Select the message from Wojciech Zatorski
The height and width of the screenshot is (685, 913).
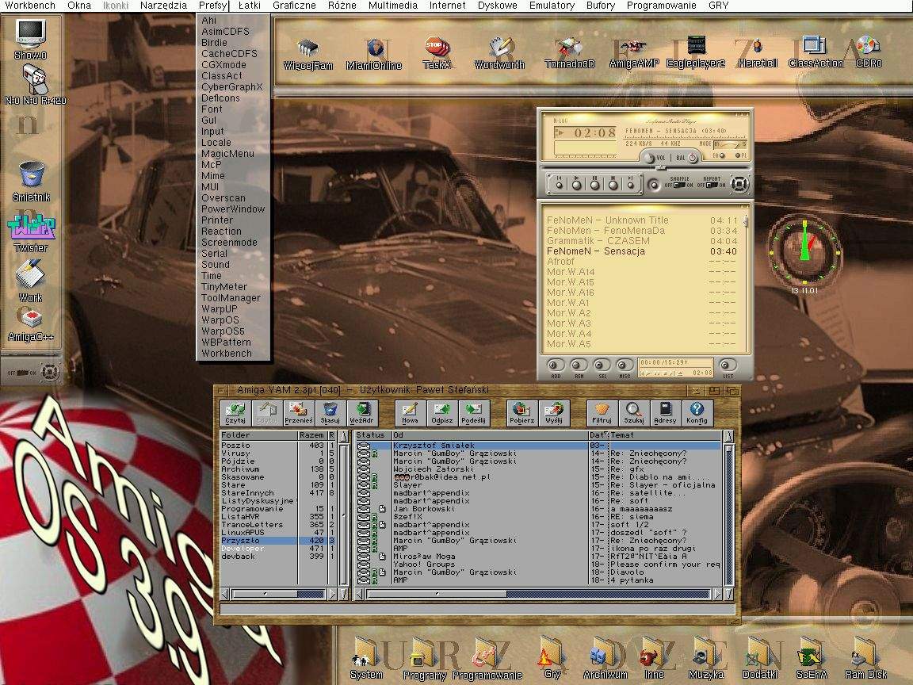[539, 469]
